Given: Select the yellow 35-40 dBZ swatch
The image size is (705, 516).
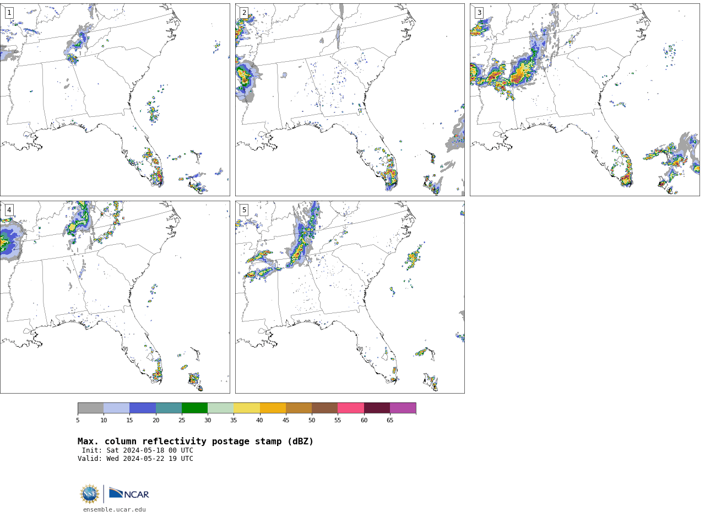Looking at the screenshot, I should (x=247, y=408).
